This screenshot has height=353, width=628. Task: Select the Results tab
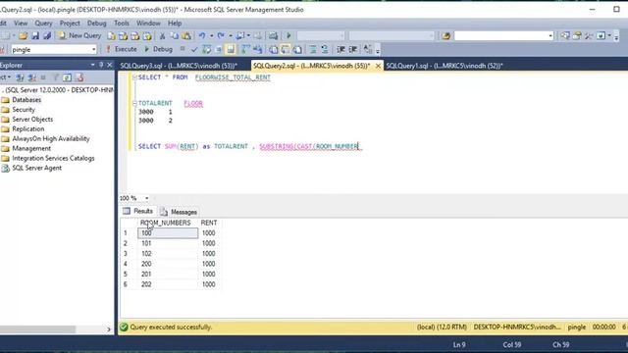(x=138, y=212)
